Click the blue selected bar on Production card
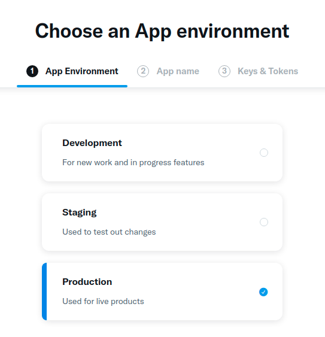 click(x=44, y=292)
